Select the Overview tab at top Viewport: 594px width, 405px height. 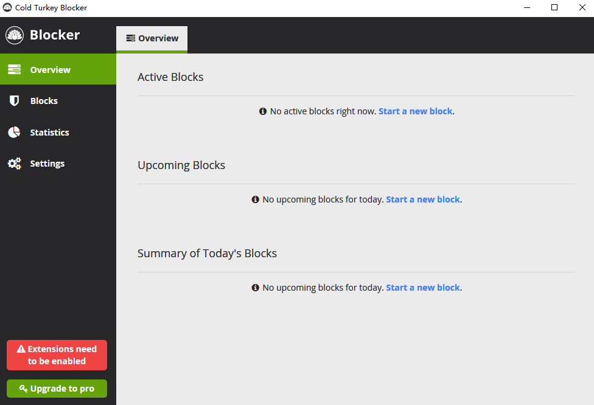[152, 39]
